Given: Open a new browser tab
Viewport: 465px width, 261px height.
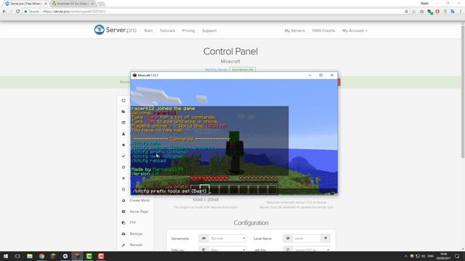Looking at the screenshot, I should 102,4.
